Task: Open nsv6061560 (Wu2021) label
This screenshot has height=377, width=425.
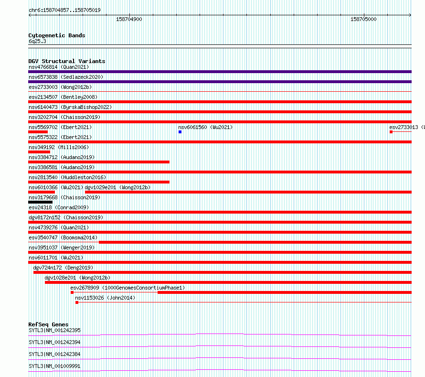Action: [205, 127]
